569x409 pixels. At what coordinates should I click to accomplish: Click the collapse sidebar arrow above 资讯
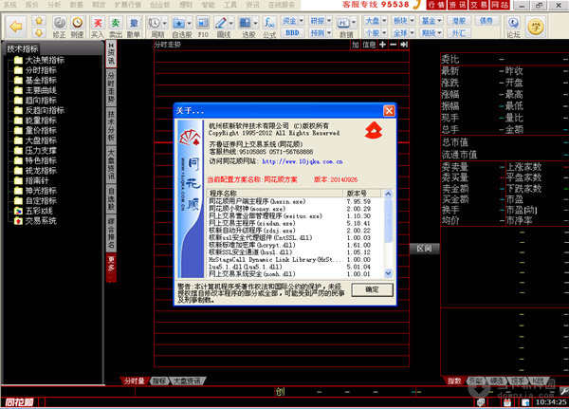tap(111, 45)
